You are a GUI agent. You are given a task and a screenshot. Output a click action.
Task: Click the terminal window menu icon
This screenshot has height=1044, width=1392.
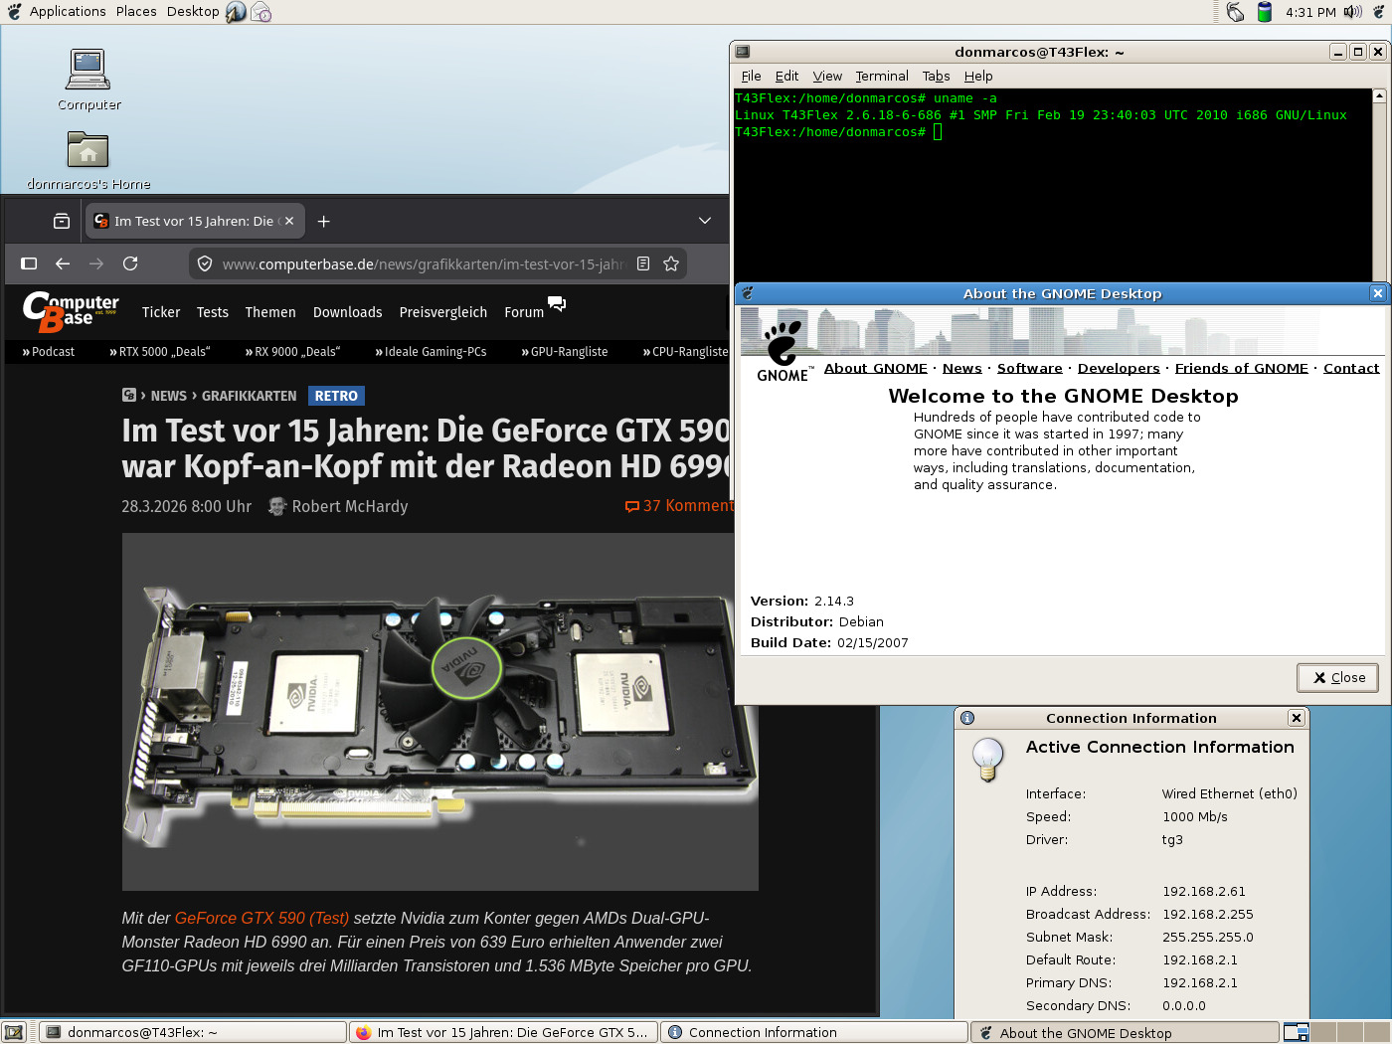tap(743, 52)
